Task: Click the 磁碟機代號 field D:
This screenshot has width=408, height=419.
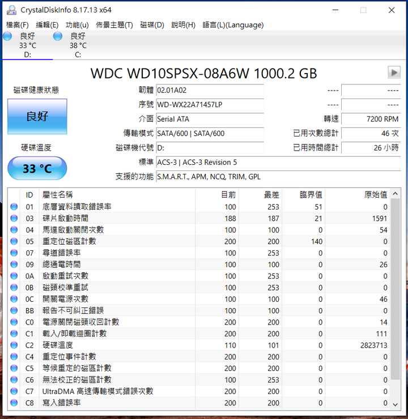Action: (x=210, y=148)
